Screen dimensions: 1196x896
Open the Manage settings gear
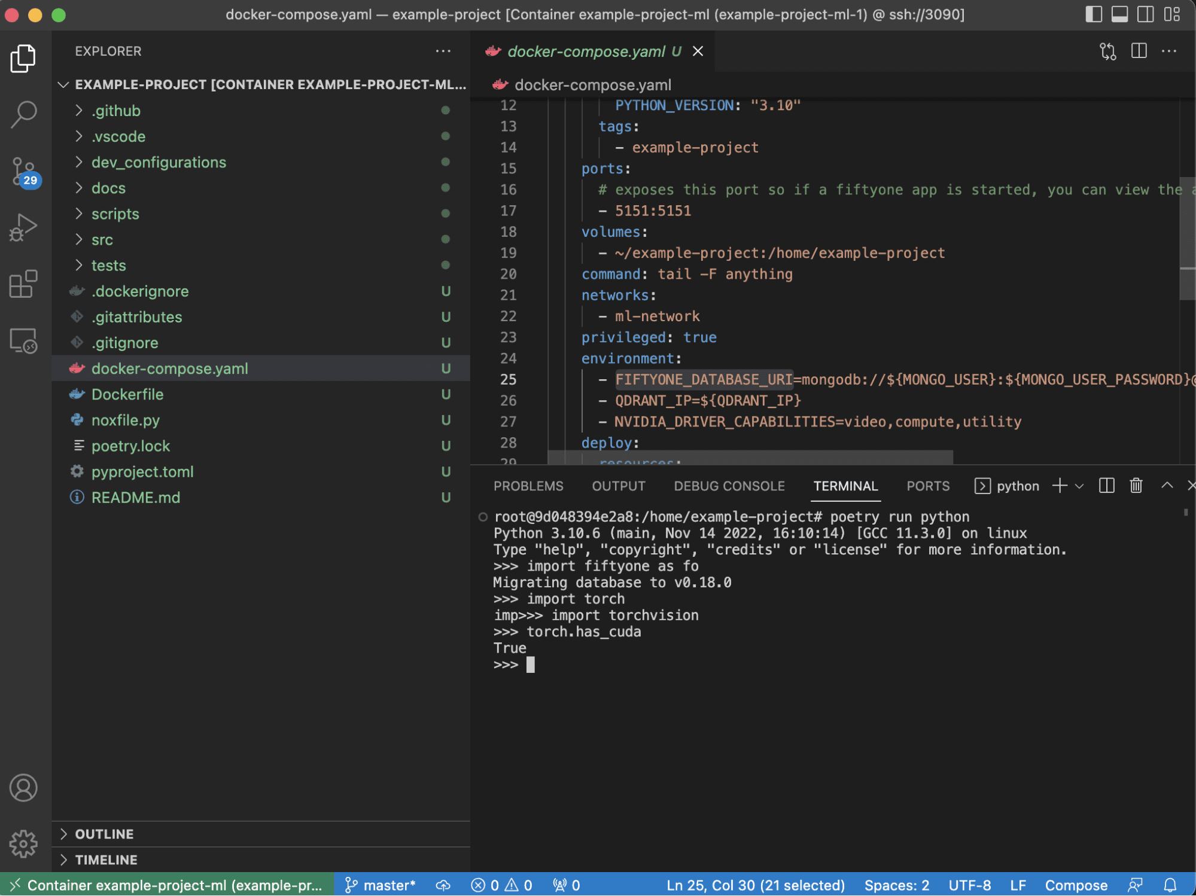pyautogui.click(x=24, y=843)
